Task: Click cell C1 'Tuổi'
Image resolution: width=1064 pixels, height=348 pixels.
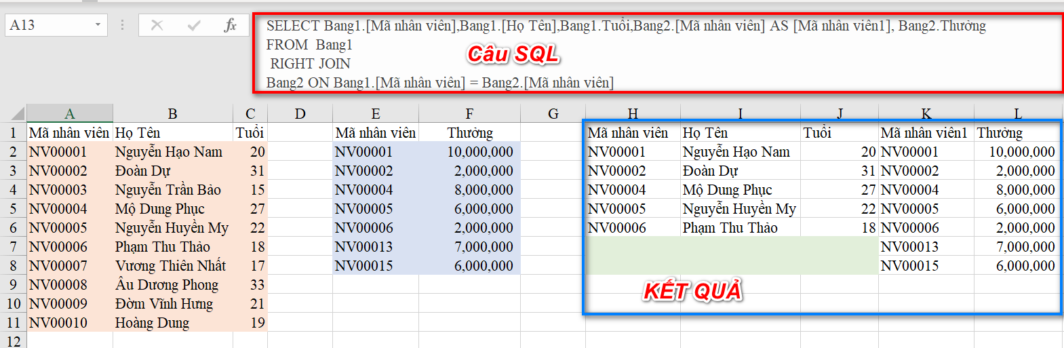Action: pos(250,132)
